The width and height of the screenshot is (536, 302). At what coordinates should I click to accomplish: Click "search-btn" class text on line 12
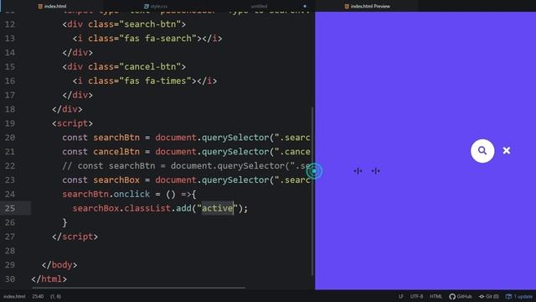point(150,24)
